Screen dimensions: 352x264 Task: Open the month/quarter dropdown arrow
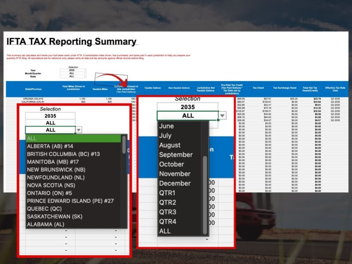click(222, 116)
